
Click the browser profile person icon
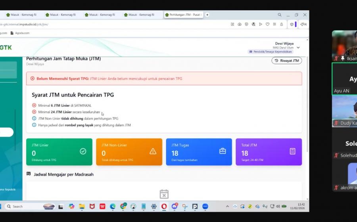(x=282, y=24)
